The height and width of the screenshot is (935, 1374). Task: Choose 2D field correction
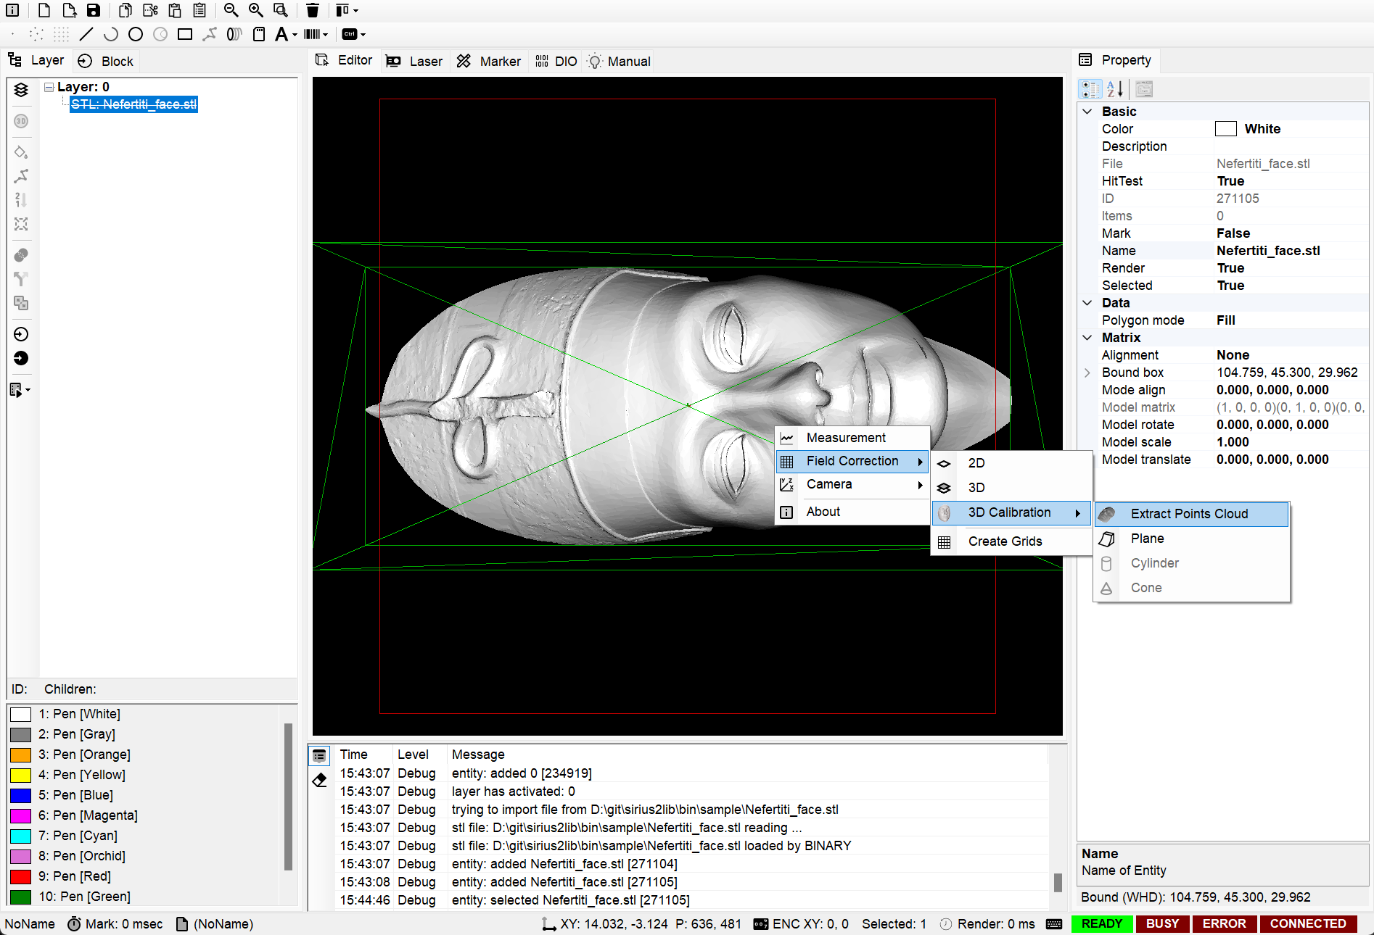click(1011, 463)
